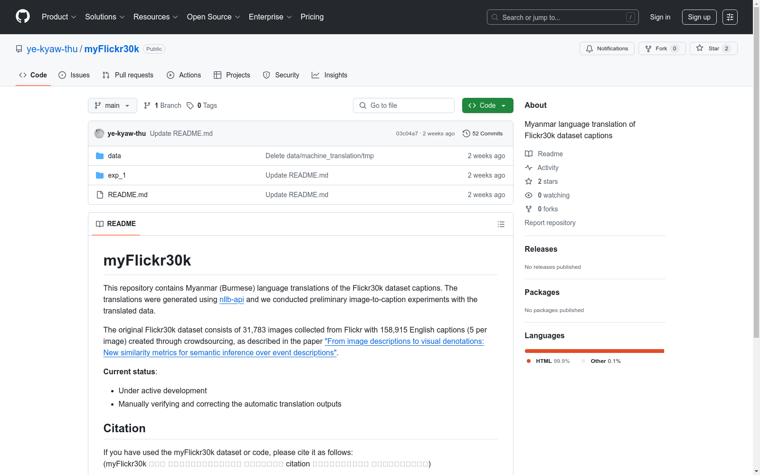760x475 pixels.
Task: Click the Sign in link
Action: [660, 17]
